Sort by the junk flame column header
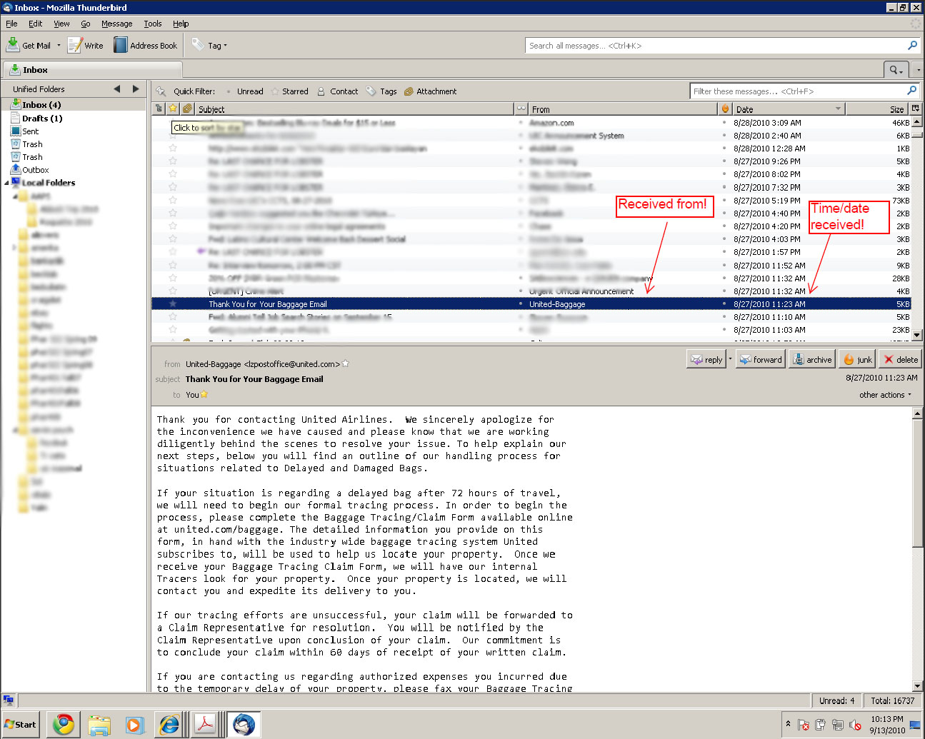925x739 pixels. click(725, 109)
